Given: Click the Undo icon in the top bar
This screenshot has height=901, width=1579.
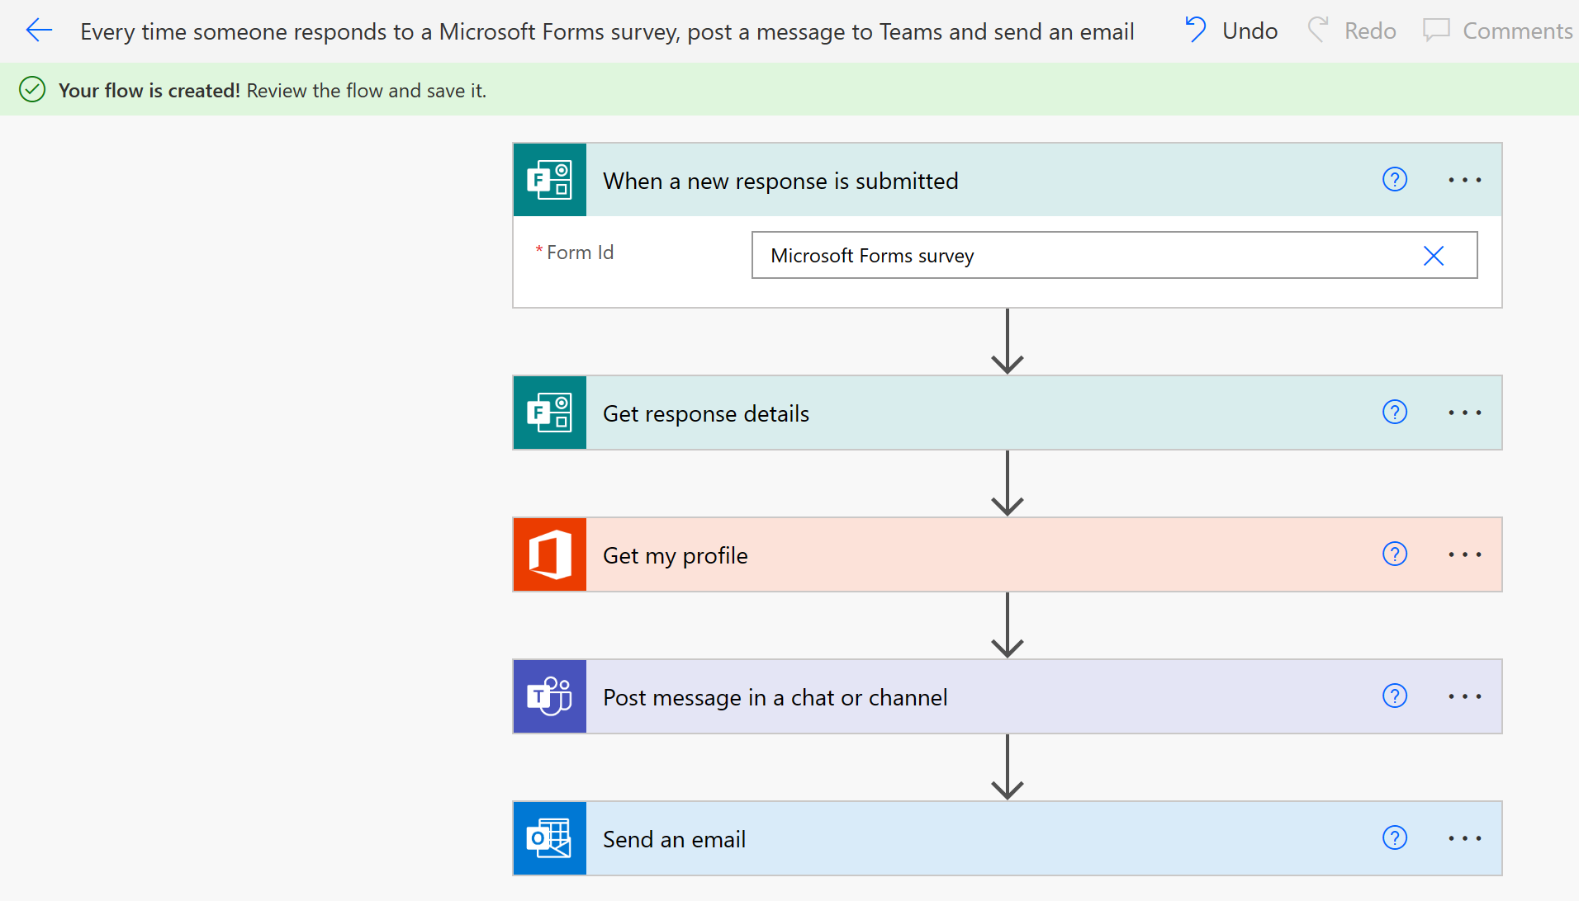Looking at the screenshot, I should (x=1195, y=30).
